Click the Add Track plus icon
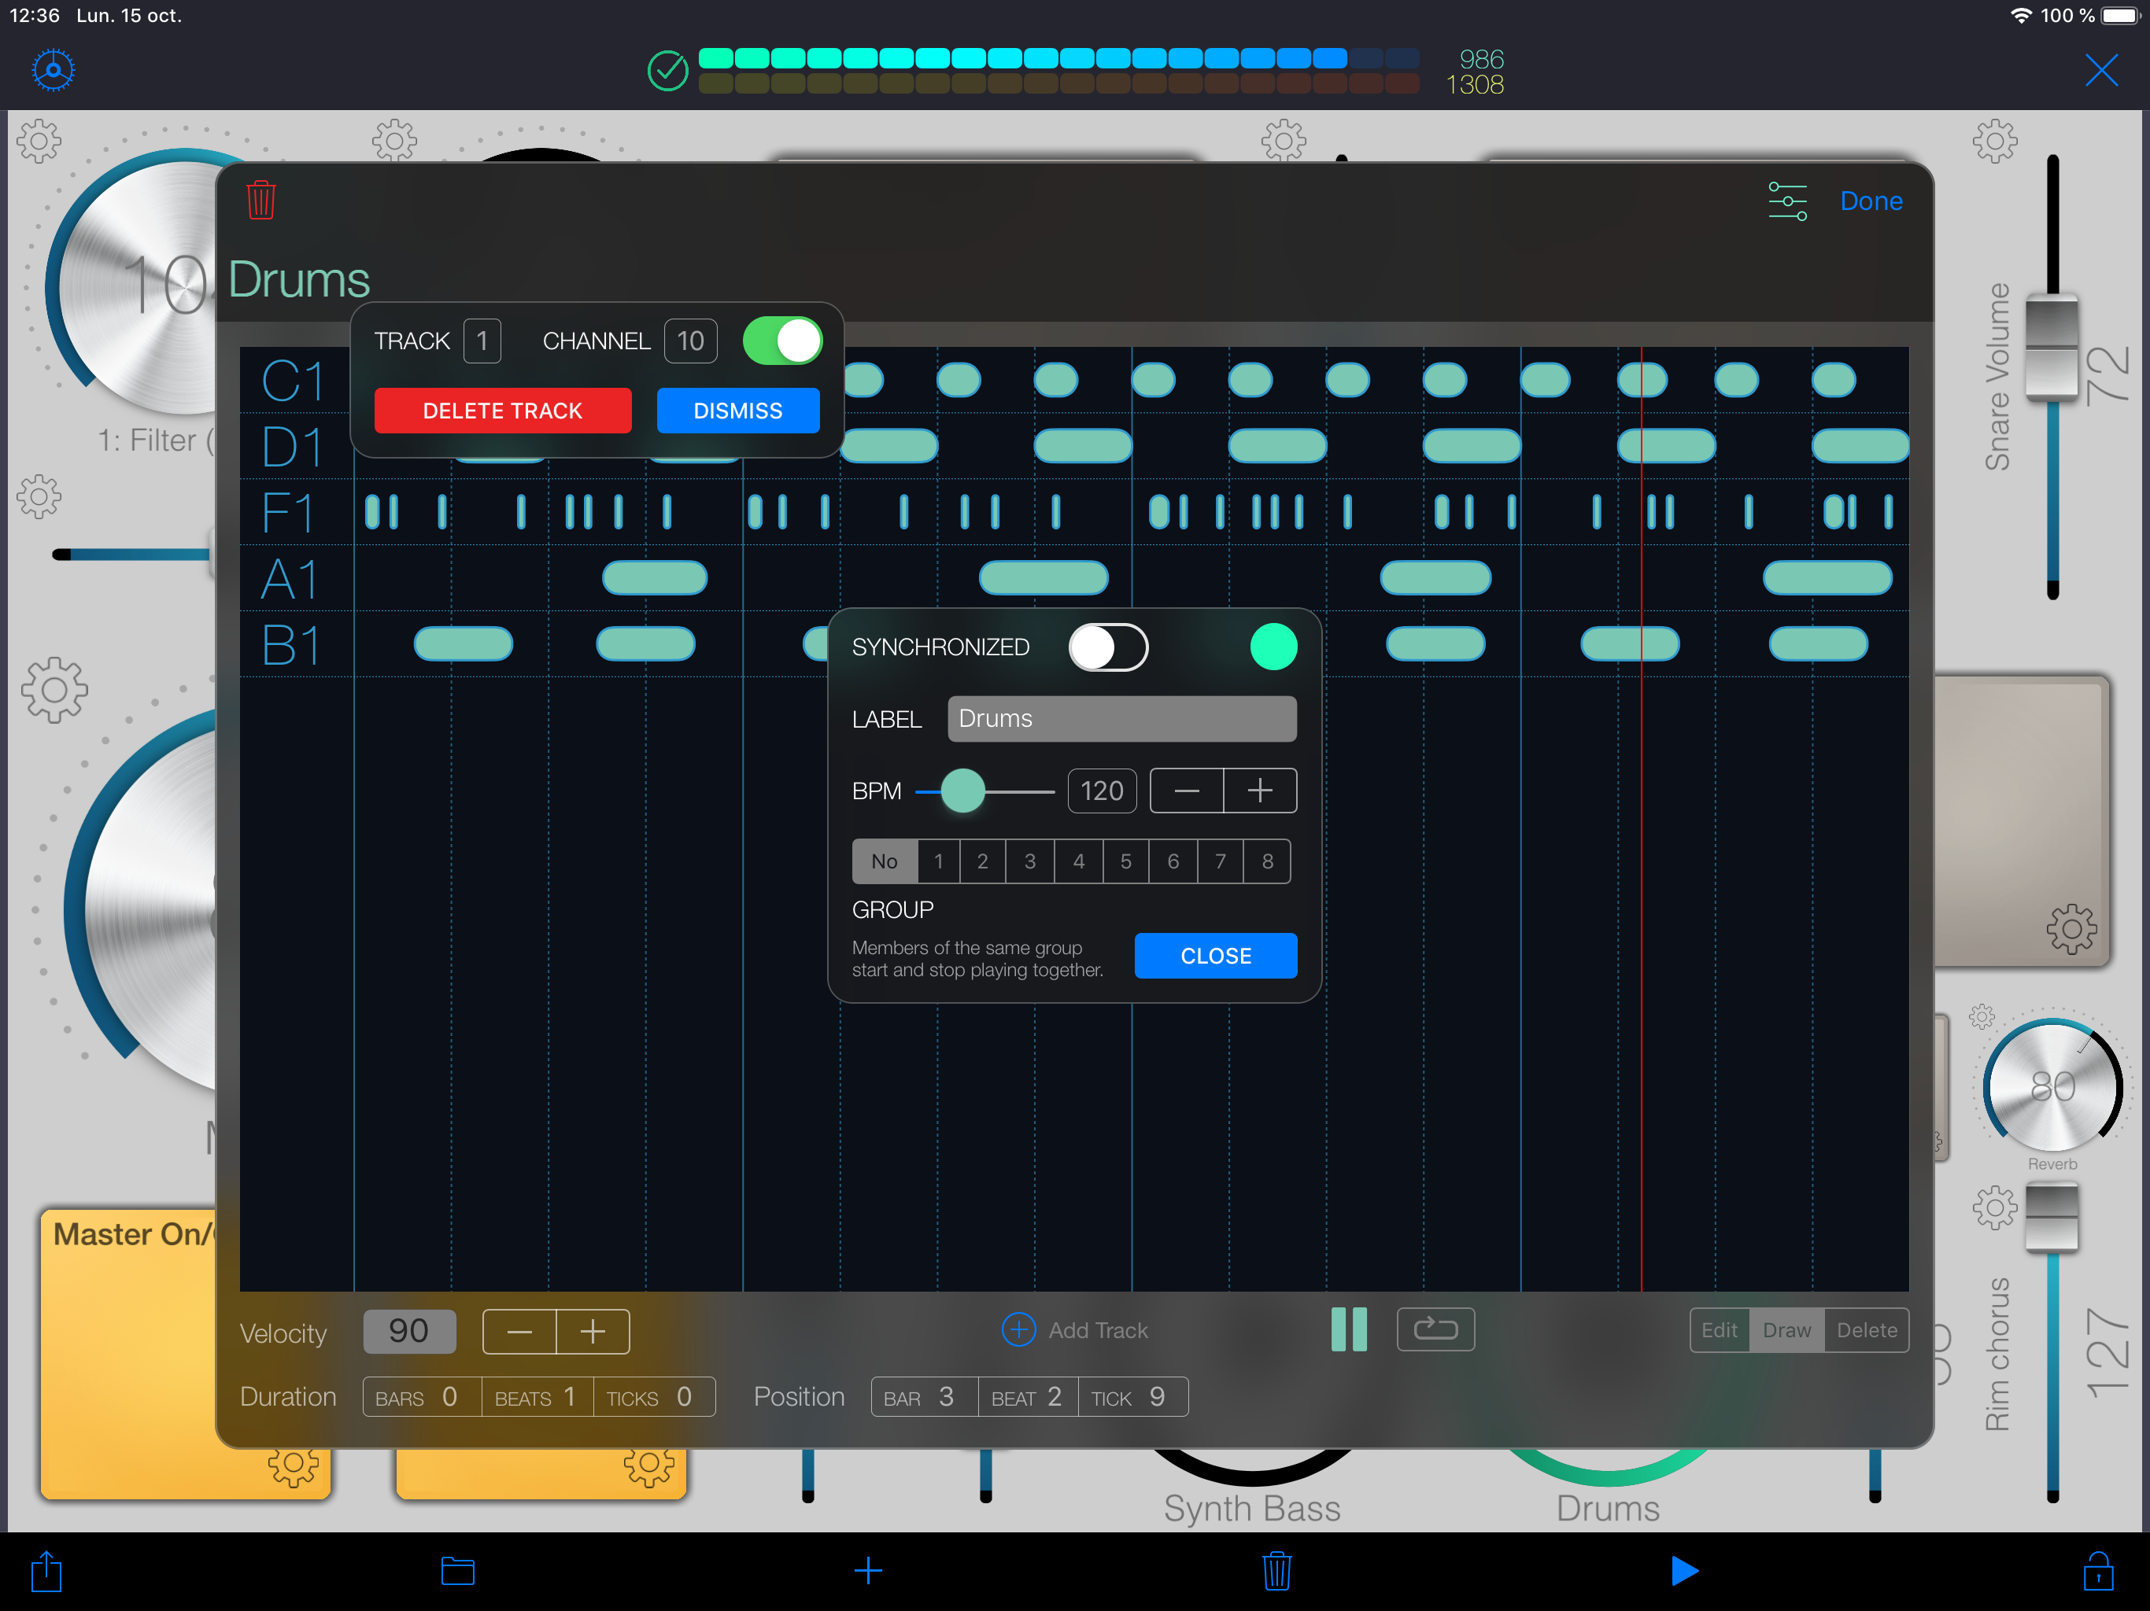 coord(1018,1329)
